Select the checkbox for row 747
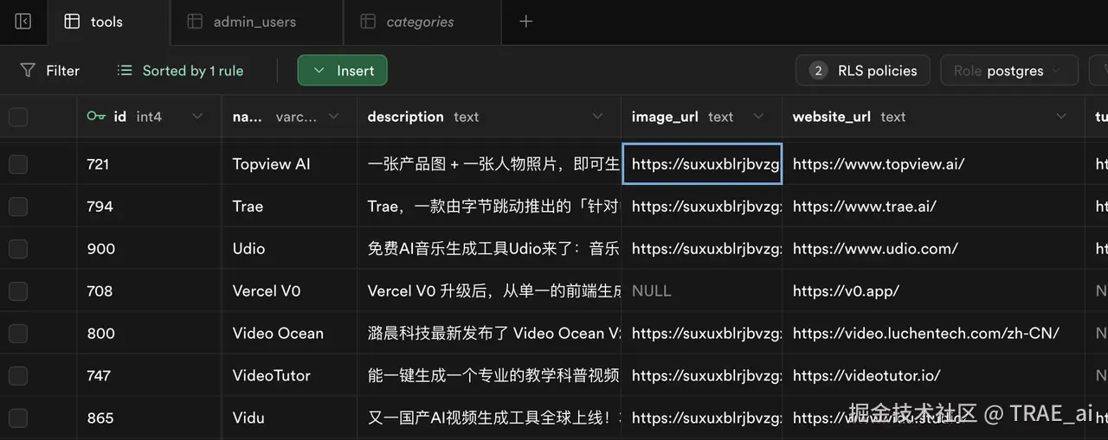 [18, 376]
